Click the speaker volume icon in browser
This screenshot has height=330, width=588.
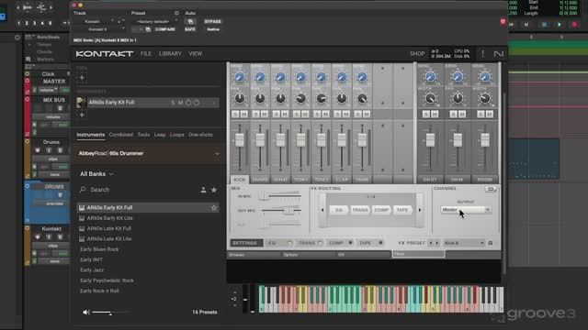tap(86, 312)
